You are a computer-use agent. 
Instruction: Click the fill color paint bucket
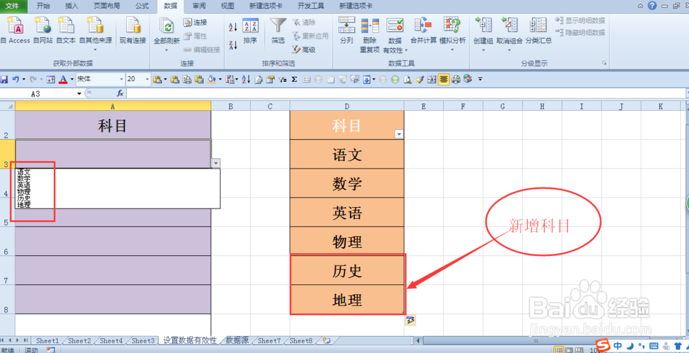[212, 79]
